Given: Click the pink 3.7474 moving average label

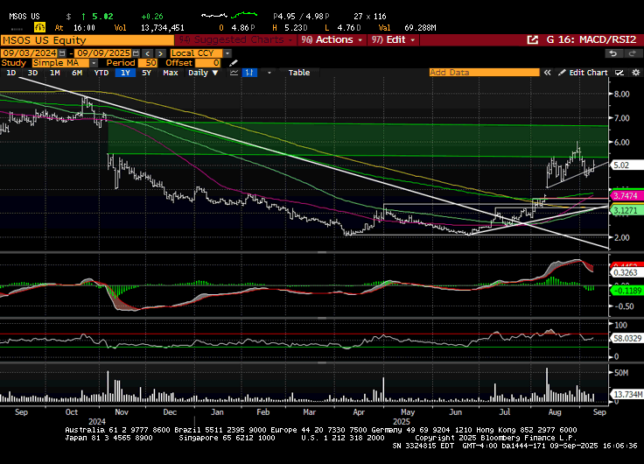Looking at the screenshot, I should coord(626,196).
